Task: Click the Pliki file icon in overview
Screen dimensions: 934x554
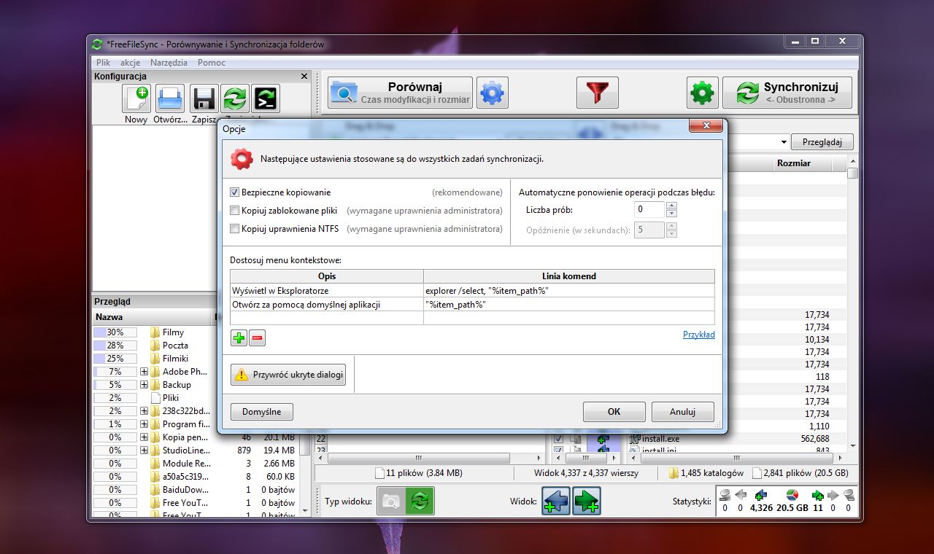Action: tap(155, 398)
